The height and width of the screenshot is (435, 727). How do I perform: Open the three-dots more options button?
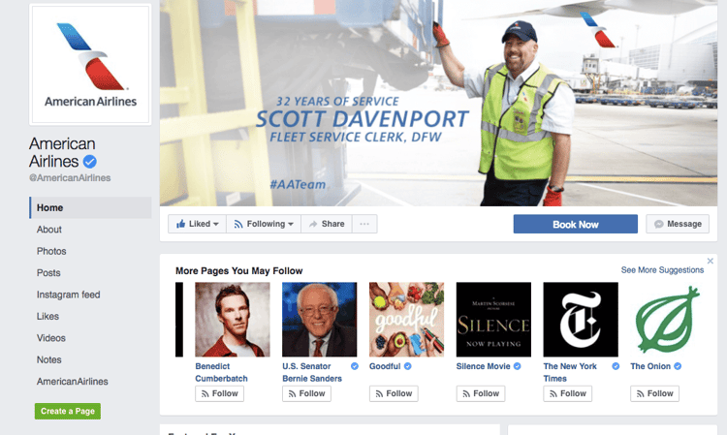364,224
